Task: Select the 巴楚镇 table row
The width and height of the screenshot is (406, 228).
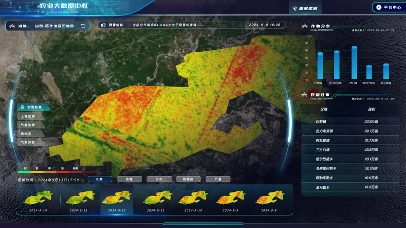Action: (350, 121)
